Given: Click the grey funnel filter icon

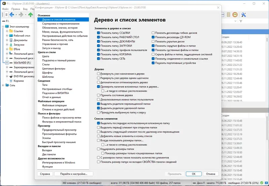Looking at the screenshot, I should point(241,21).
